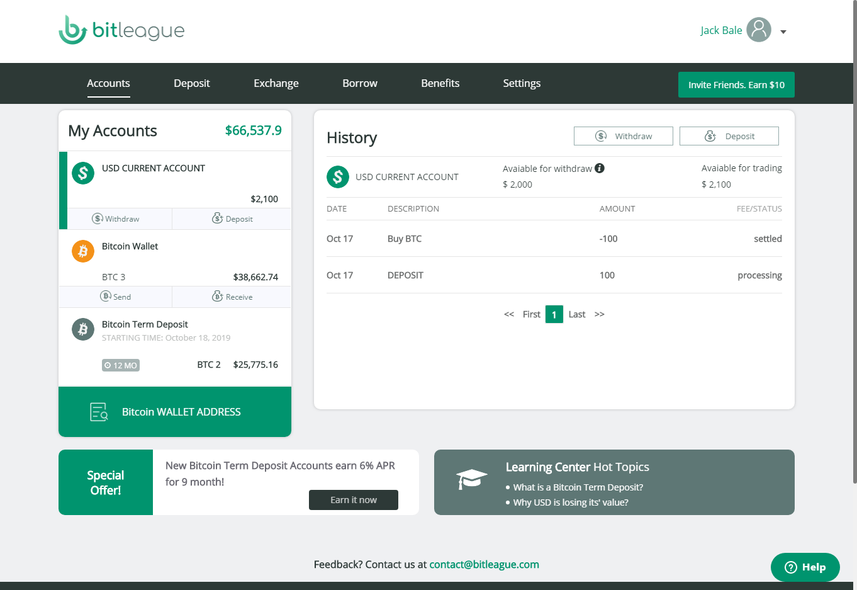Click Withdraw under USD Current Account card
Image resolution: width=857 pixels, height=590 pixels.
(x=116, y=218)
